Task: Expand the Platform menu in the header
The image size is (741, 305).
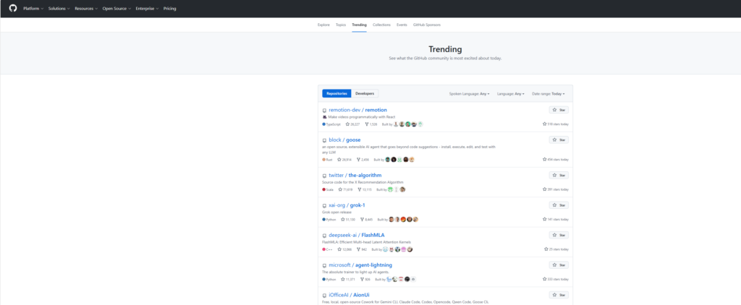Action: tap(33, 9)
